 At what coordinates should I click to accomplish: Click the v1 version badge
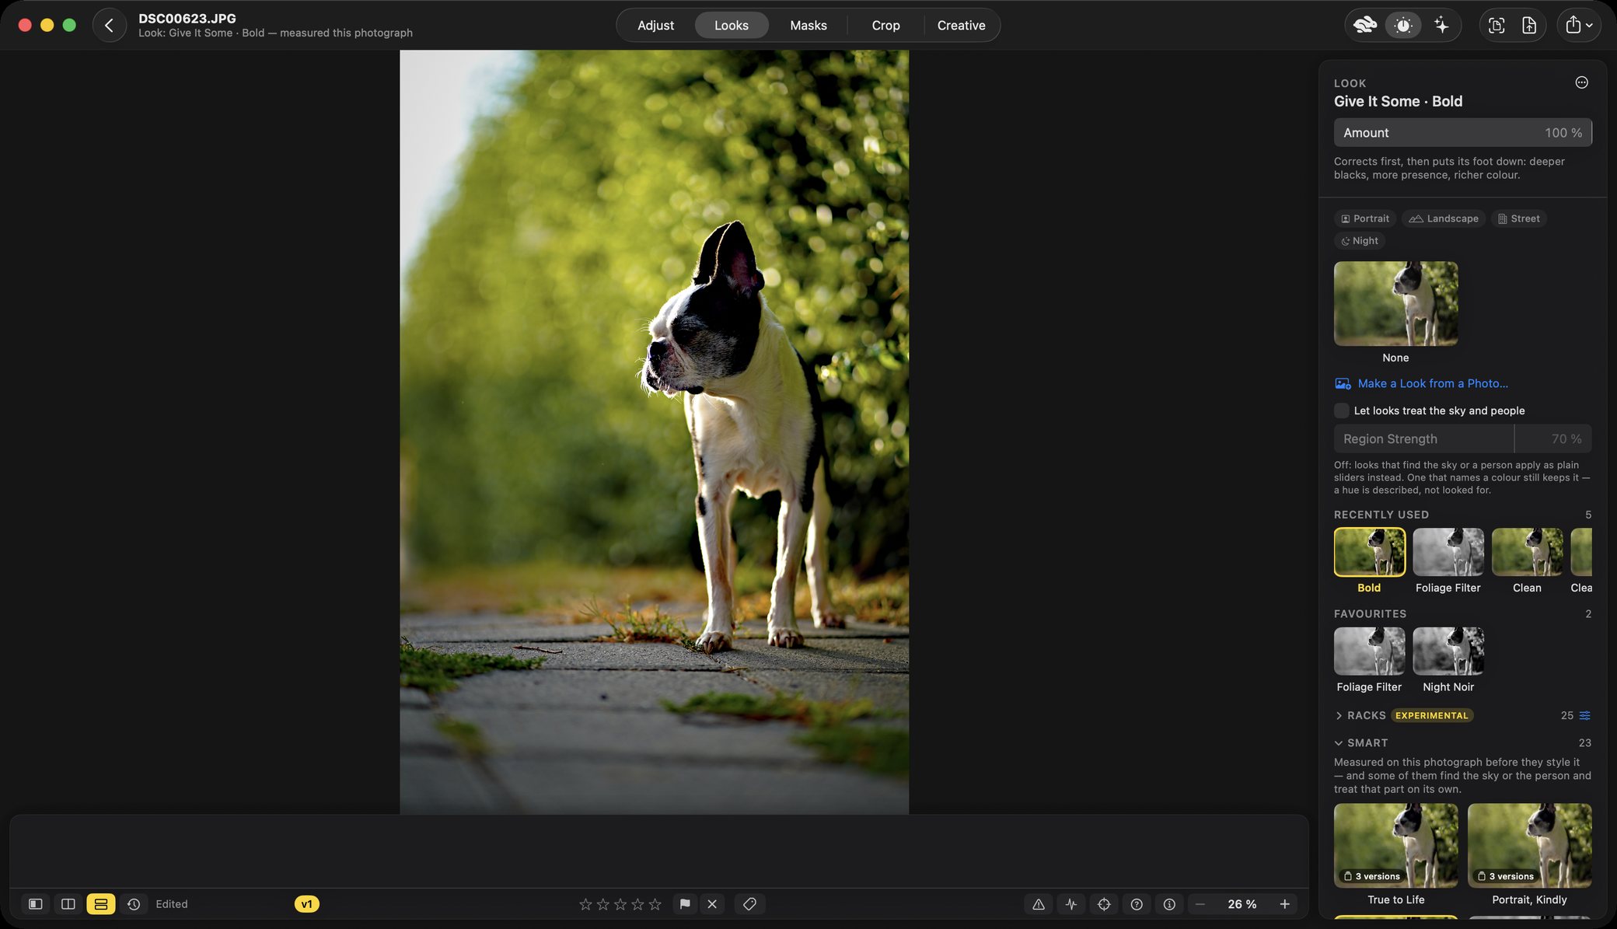point(307,904)
